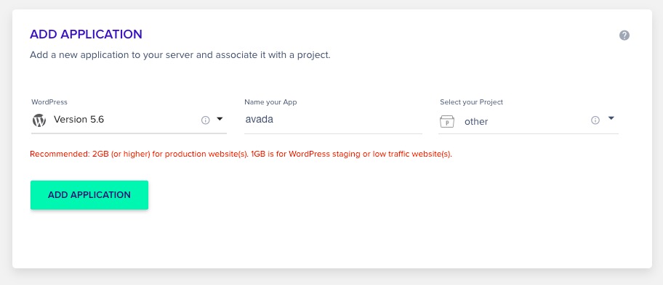
Task: Click the description text about adding application
Action: 180,55
